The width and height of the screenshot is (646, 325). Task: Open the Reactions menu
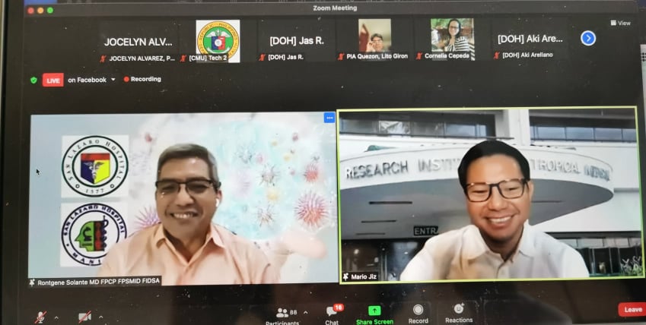[x=459, y=314]
